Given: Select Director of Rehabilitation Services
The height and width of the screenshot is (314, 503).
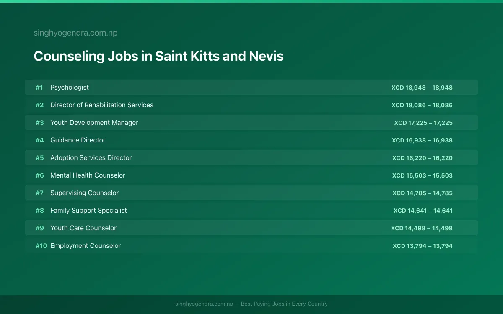Looking at the screenshot, I should (x=102, y=105).
